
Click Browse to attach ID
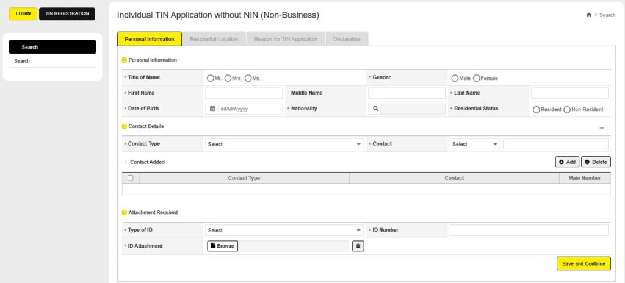[x=222, y=246]
